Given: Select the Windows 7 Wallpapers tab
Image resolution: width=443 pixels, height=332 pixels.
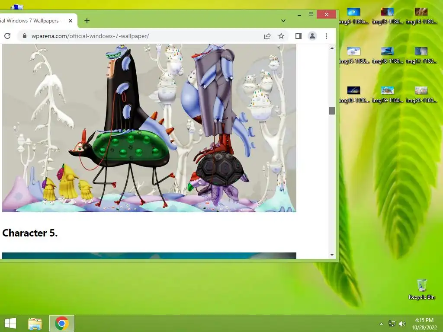Looking at the screenshot, I should pyautogui.click(x=34, y=21).
